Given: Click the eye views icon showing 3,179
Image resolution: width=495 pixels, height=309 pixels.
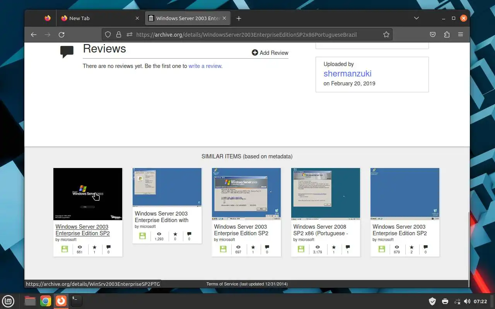Looking at the screenshot, I should [317, 247].
